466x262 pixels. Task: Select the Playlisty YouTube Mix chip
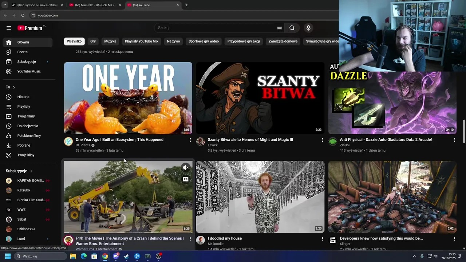tap(142, 41)
